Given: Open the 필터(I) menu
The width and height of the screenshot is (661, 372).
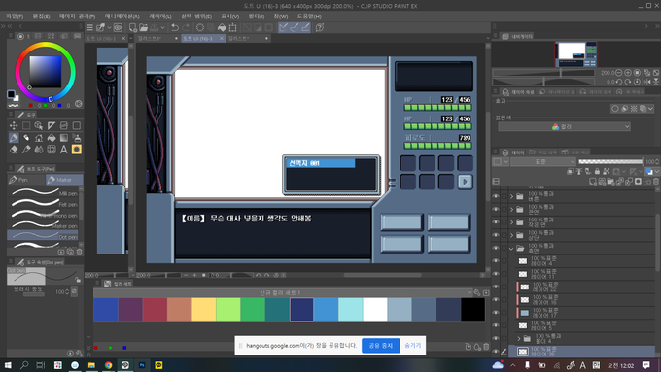Looking at the screenshot, I should pyautogui.click(x=257, y=16).
